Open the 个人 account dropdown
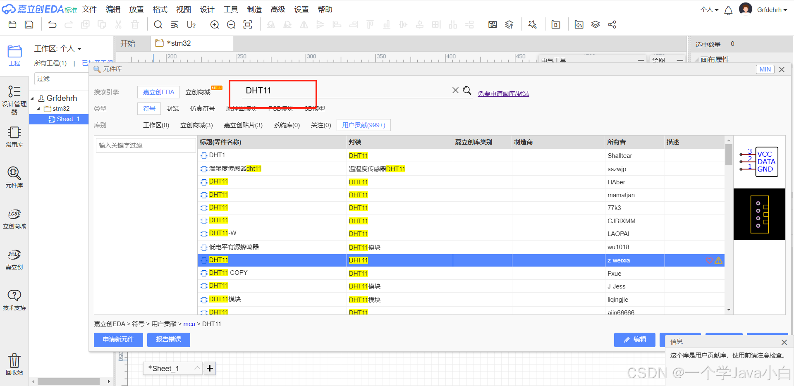 709,10
